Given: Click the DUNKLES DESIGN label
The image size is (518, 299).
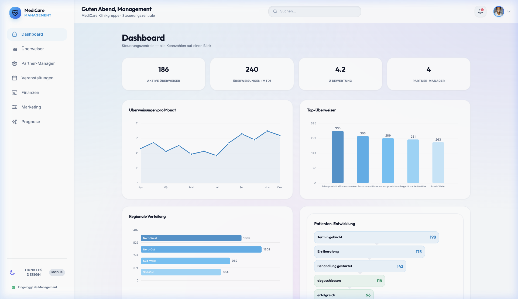Looking at the screenshot, I should (34, 272).
